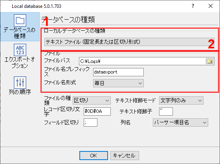This screenshot has height=164, width=220.
Task: Open the ファイルの種類 dropdown showing 区切り
Action: pos(92,101)
